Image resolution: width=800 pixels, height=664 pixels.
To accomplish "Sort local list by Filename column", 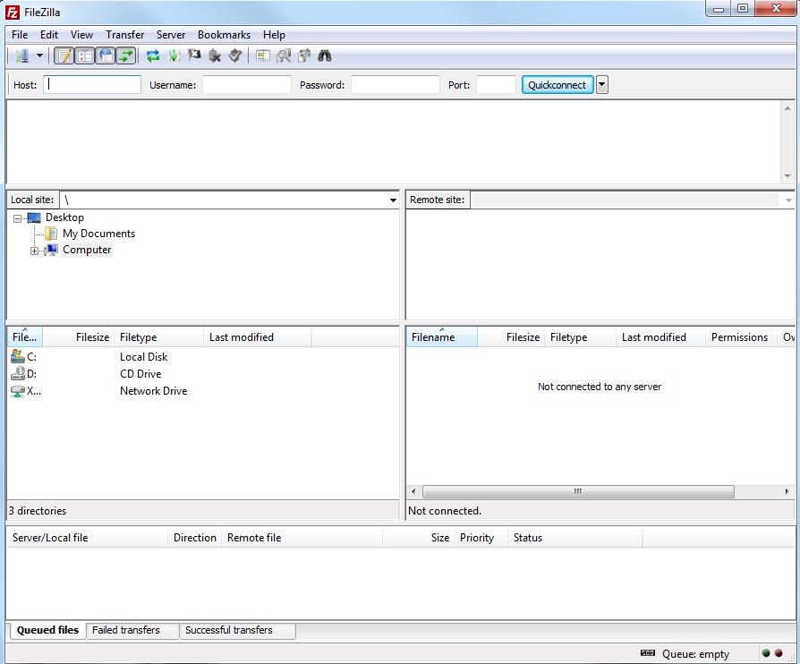I will [x=24, y=336].
